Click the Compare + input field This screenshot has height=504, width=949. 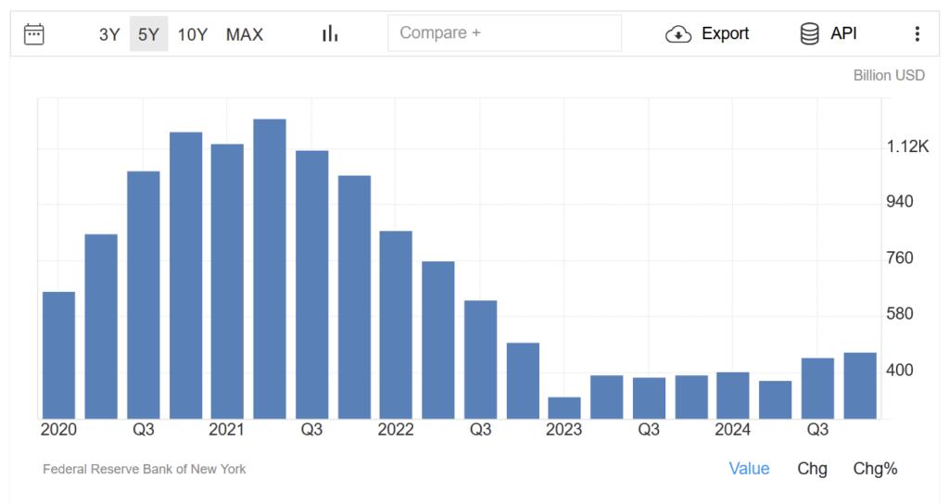pyautogui.click(x=504, y=33)
